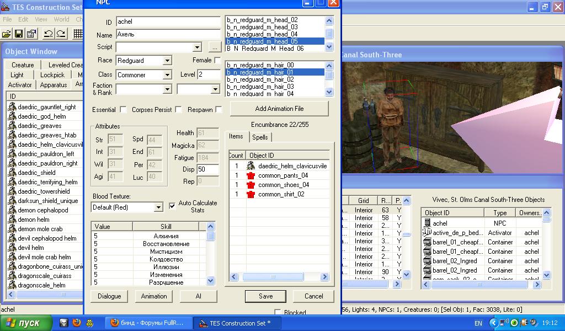Screen dimensions: 565x331
Task: Click the red common_pants_04 clothing icon
Action: click(x=251, y=175)
